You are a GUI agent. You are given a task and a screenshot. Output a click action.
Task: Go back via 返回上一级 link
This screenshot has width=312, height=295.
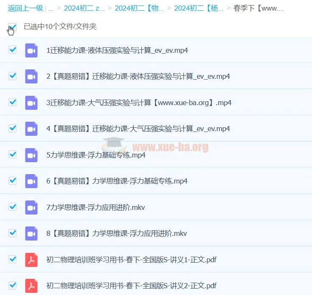(x=25, y=8)
